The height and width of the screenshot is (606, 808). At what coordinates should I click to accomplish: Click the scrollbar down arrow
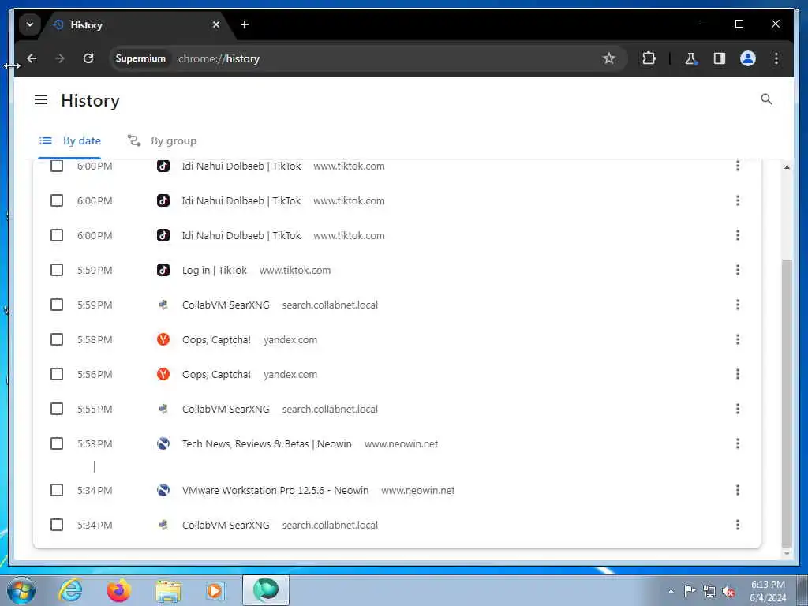click(x=787, y=553)
